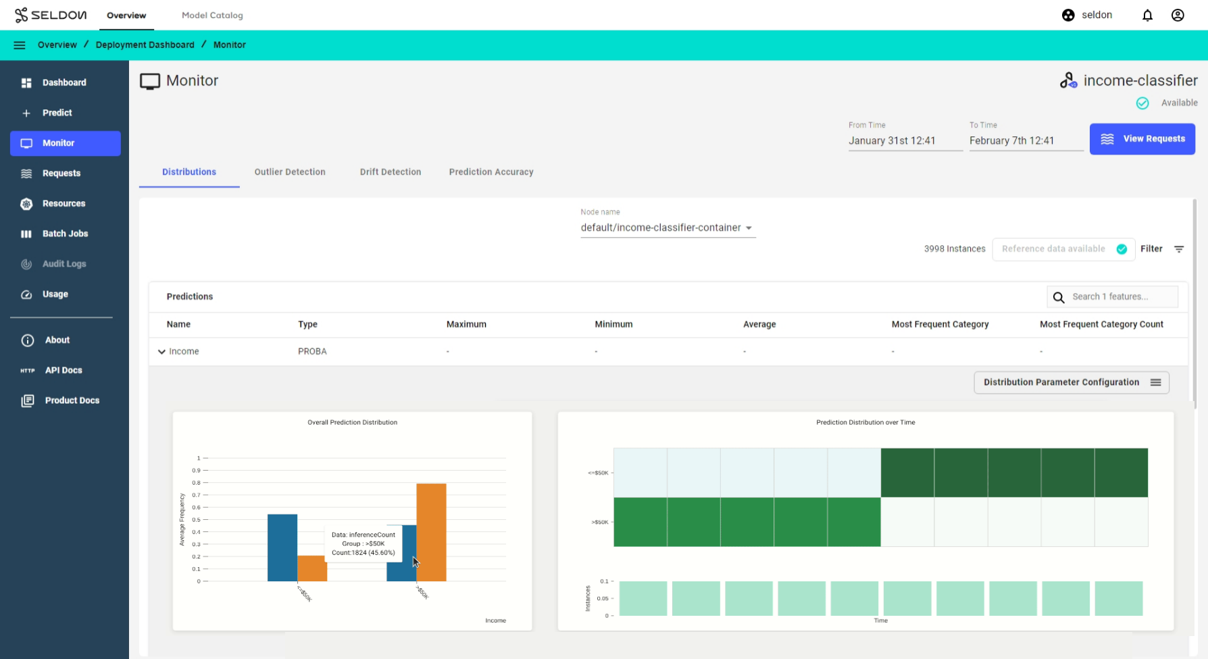Click the Most Frequent Category header

pos(940,325)
